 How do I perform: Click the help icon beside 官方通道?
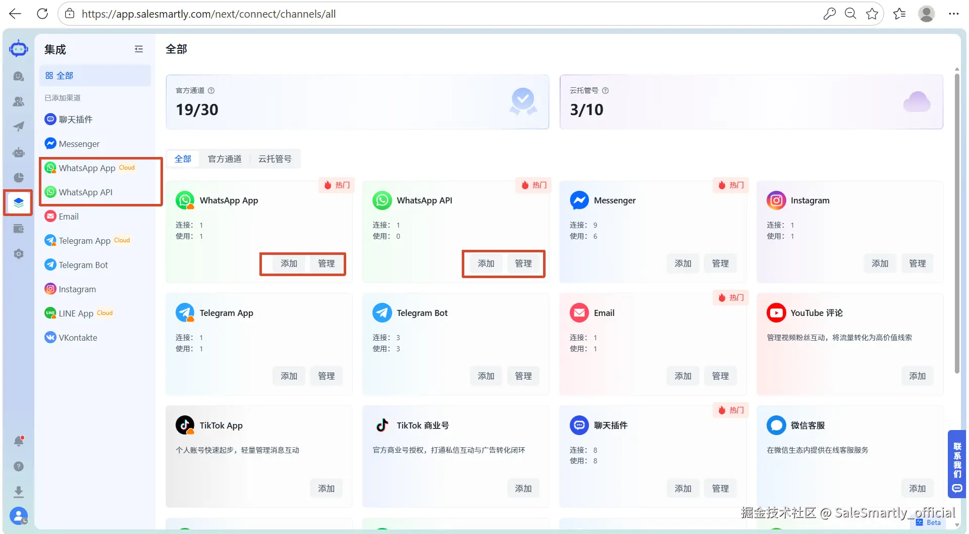(x=211, y=90)
